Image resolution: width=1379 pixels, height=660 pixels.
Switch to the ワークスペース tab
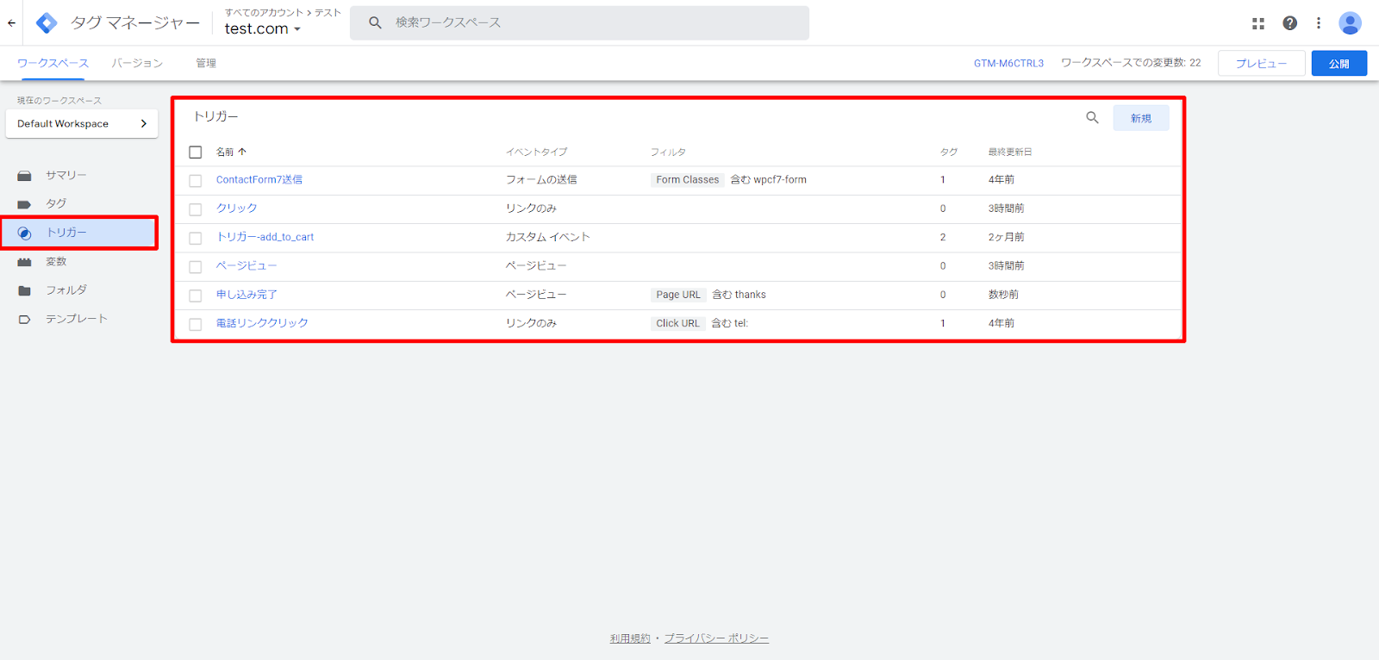[53, 63]
